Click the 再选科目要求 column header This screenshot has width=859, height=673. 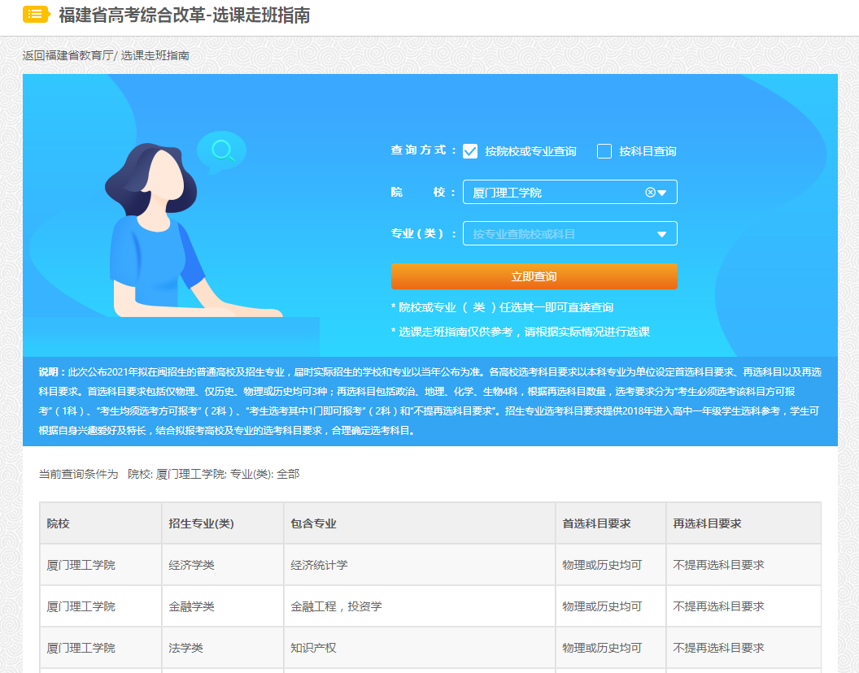(x=743, y=523)
